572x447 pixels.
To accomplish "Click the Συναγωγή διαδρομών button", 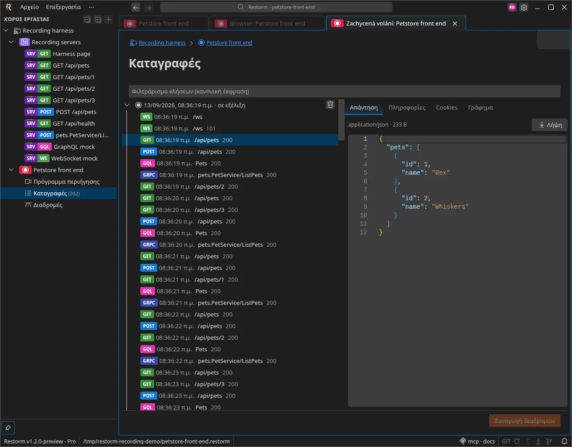I will 525,421.
